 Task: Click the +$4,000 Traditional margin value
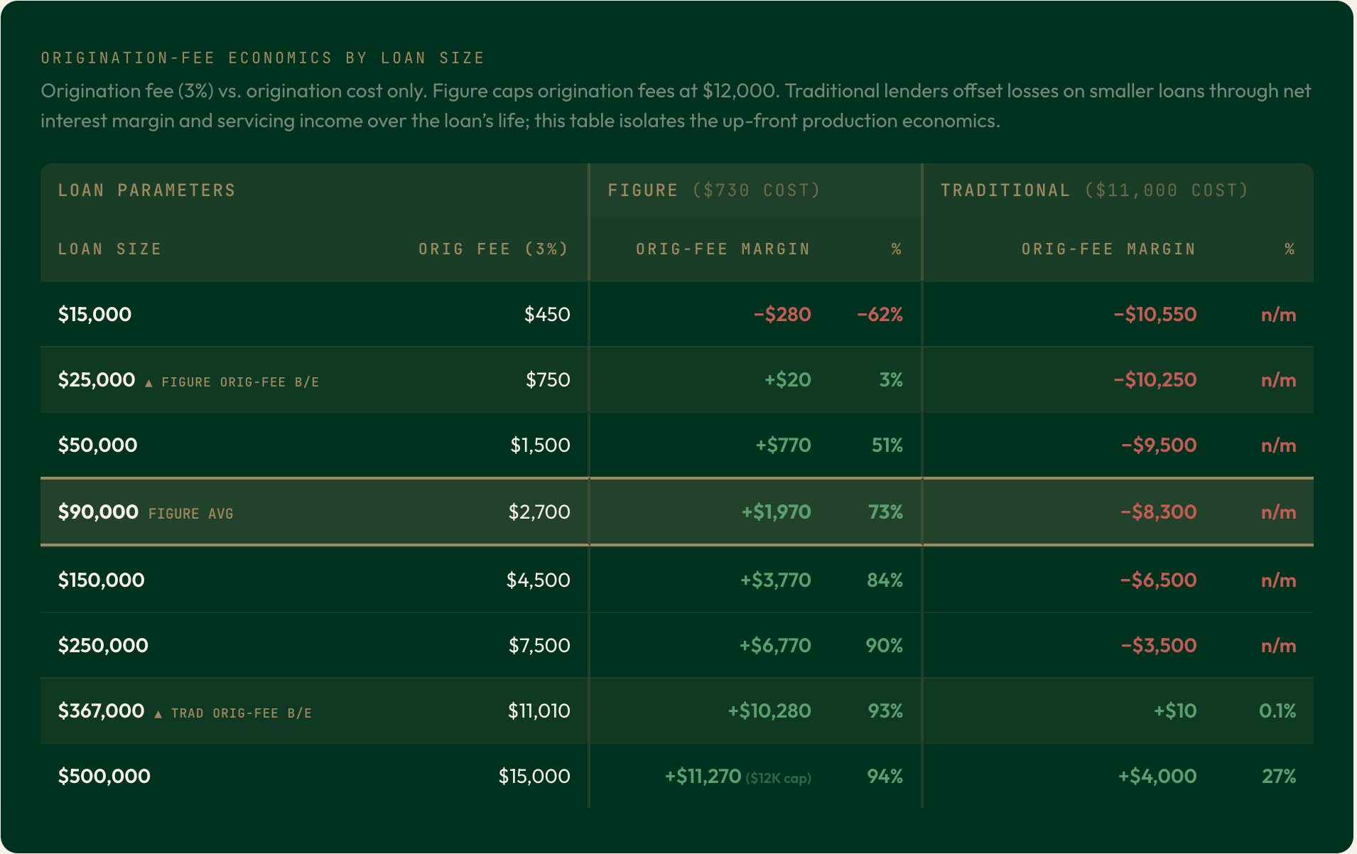coord(1157,776)
